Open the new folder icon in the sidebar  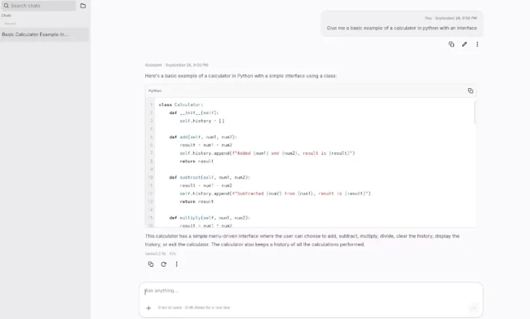pos(83,5)
